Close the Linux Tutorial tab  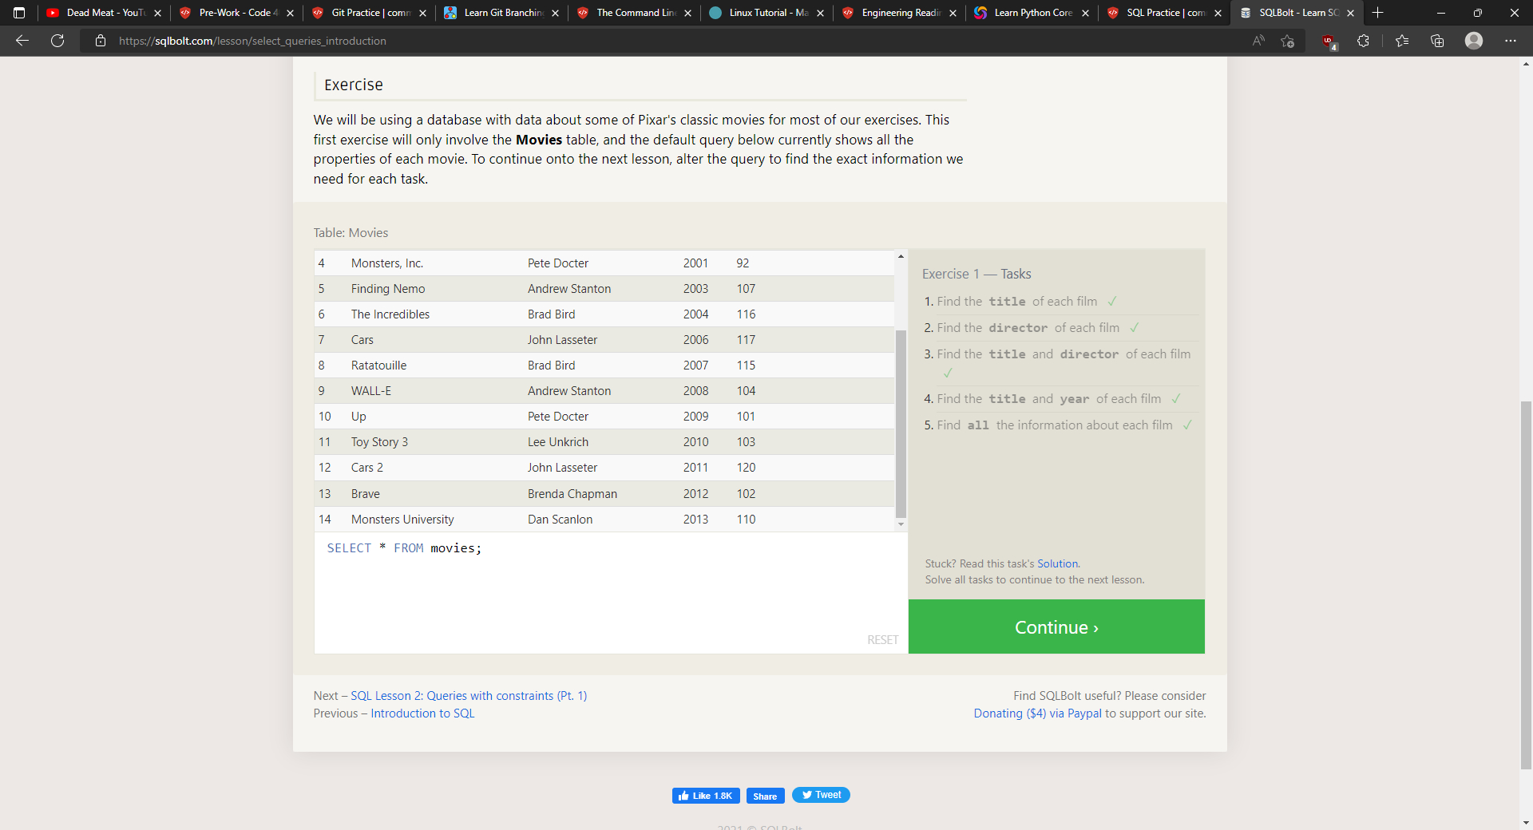click(x=820, y=13)
